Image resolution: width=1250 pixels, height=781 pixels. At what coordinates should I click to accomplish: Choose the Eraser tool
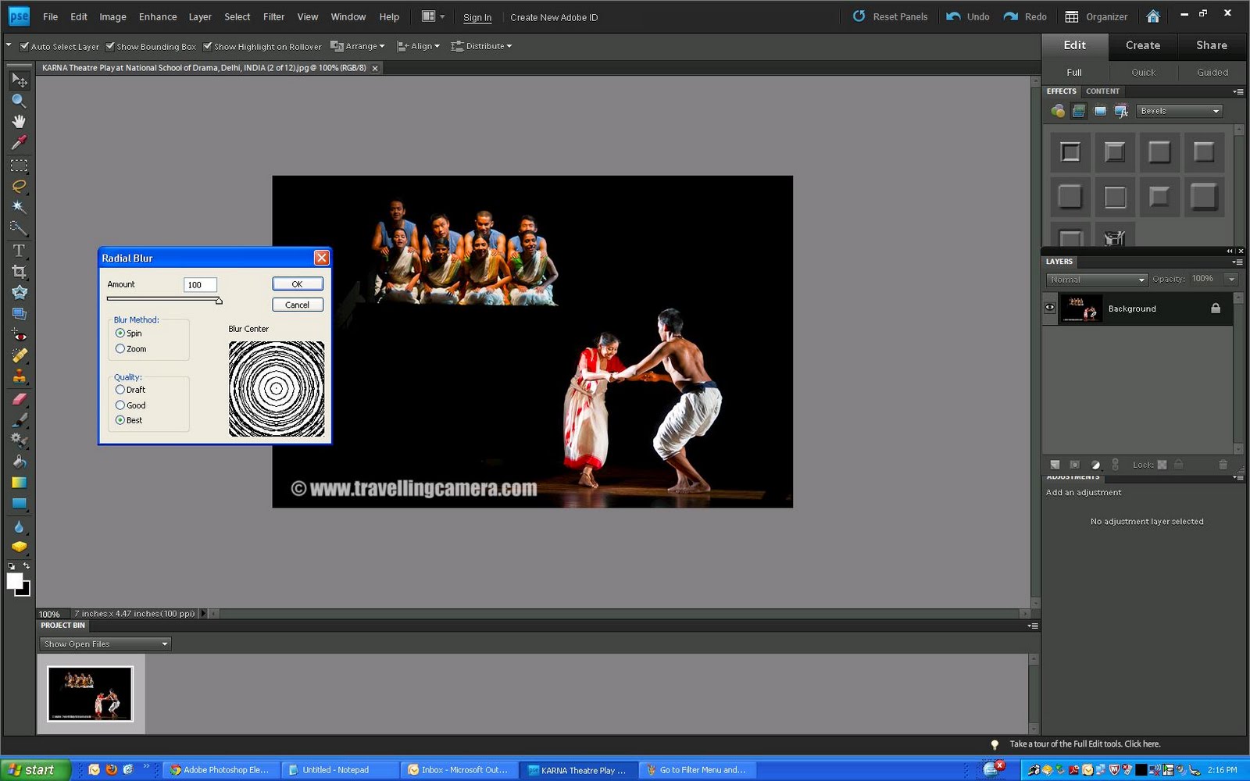[x=19, y=399]
